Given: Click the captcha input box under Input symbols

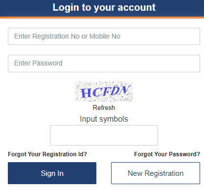Looking at the screenshot, I should pos(104,135).
